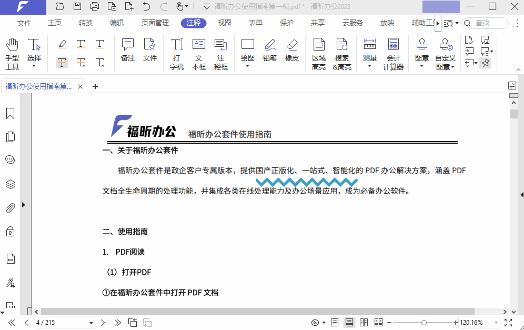This screenshot has height=330, width=524.
Task: Select the 打字机 typewriter tool
Action: point(176,51)
